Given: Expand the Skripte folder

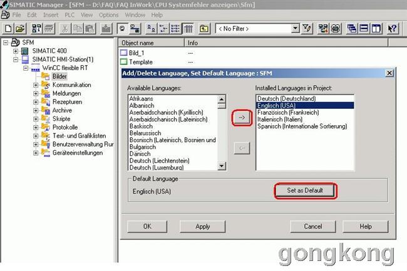Looking at the screenshot, I should (x=36, y=119).
